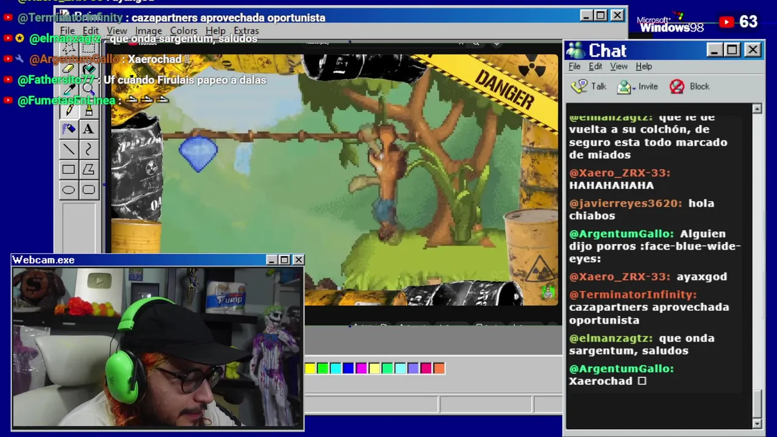Image resolution: width=777 pixels, height=437 pixels.
Task: Pick the periwinkle purple color swatch
Action: point(413,368)
